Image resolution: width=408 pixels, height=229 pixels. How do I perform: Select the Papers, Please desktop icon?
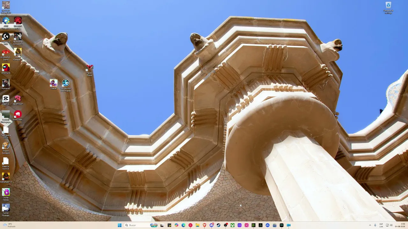(x=90, y=70)
